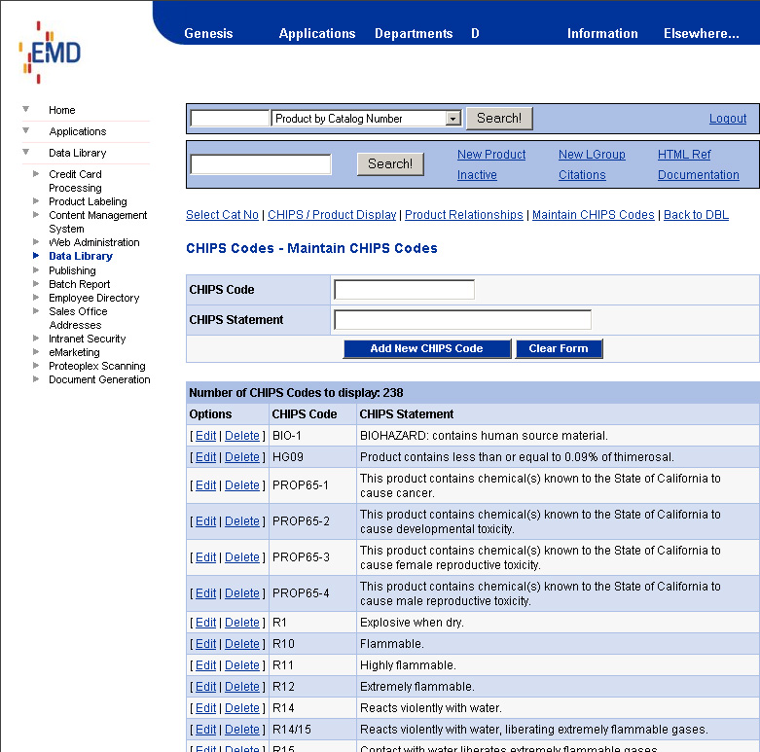This screenshot has height=752, width=760.
Task: Click the arrow icon beside Publishing
Action: [x=36, y=270]
